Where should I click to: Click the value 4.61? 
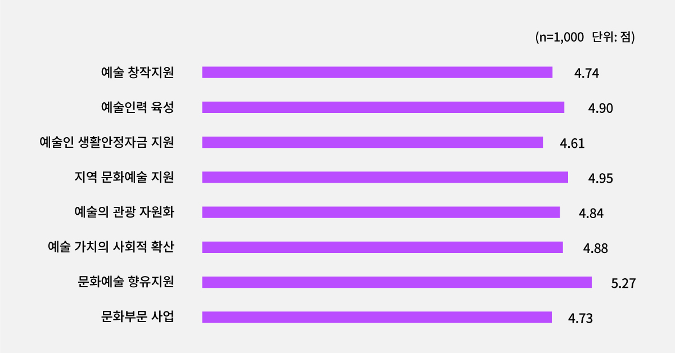[573, 143]
